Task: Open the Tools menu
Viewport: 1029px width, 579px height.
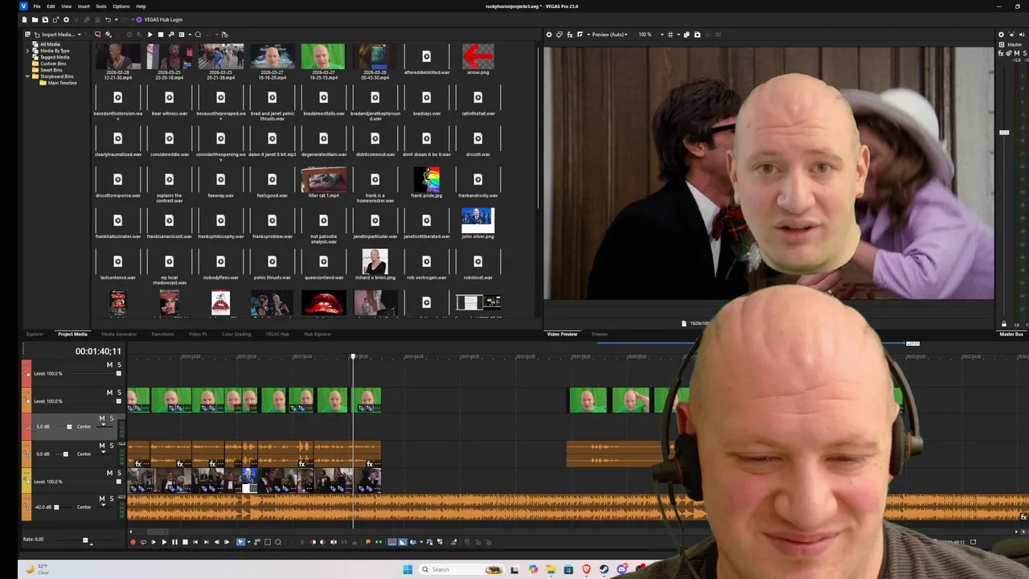Action: (x=101, y=6)
